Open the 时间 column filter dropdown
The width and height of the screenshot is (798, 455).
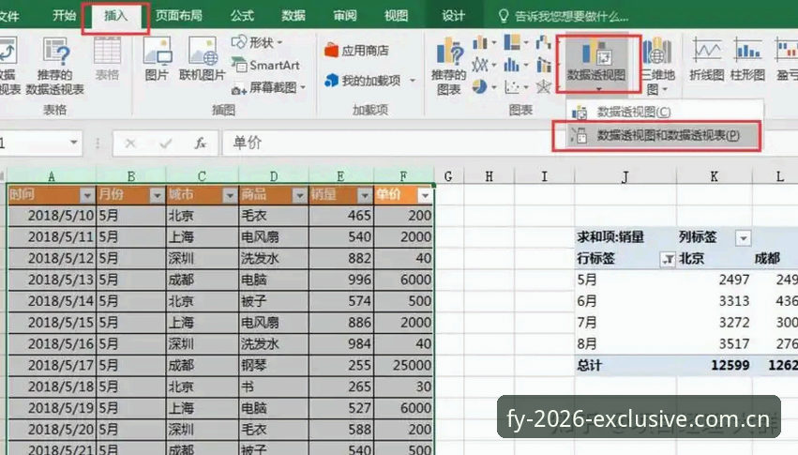coord(87,195)
